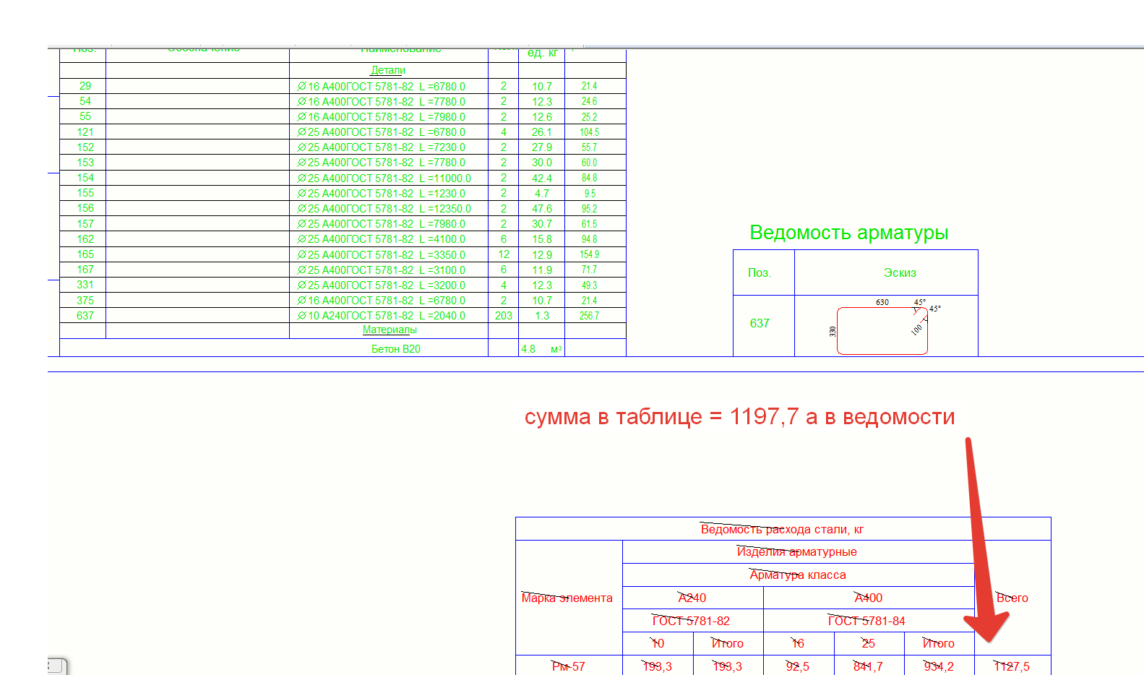Viewport: 1144px width, 675px height.
Task: Click position 637 in specification table
Action: pos(85,316)
